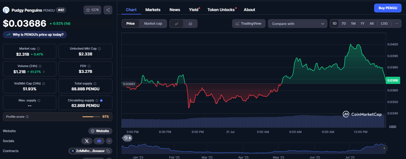Click the 62.86B PENGU circulating value
The height and width of the screenshot is (159, 406).
click(85, 106)
